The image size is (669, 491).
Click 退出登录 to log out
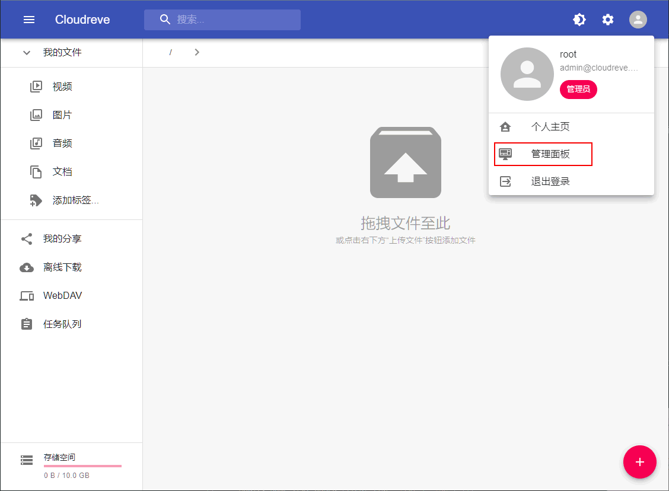tap(550, 181)
